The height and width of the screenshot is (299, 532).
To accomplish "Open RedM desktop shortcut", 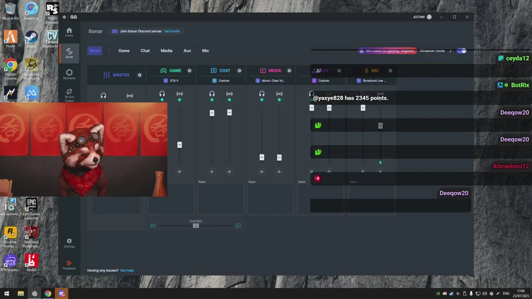I will point(32,263).
